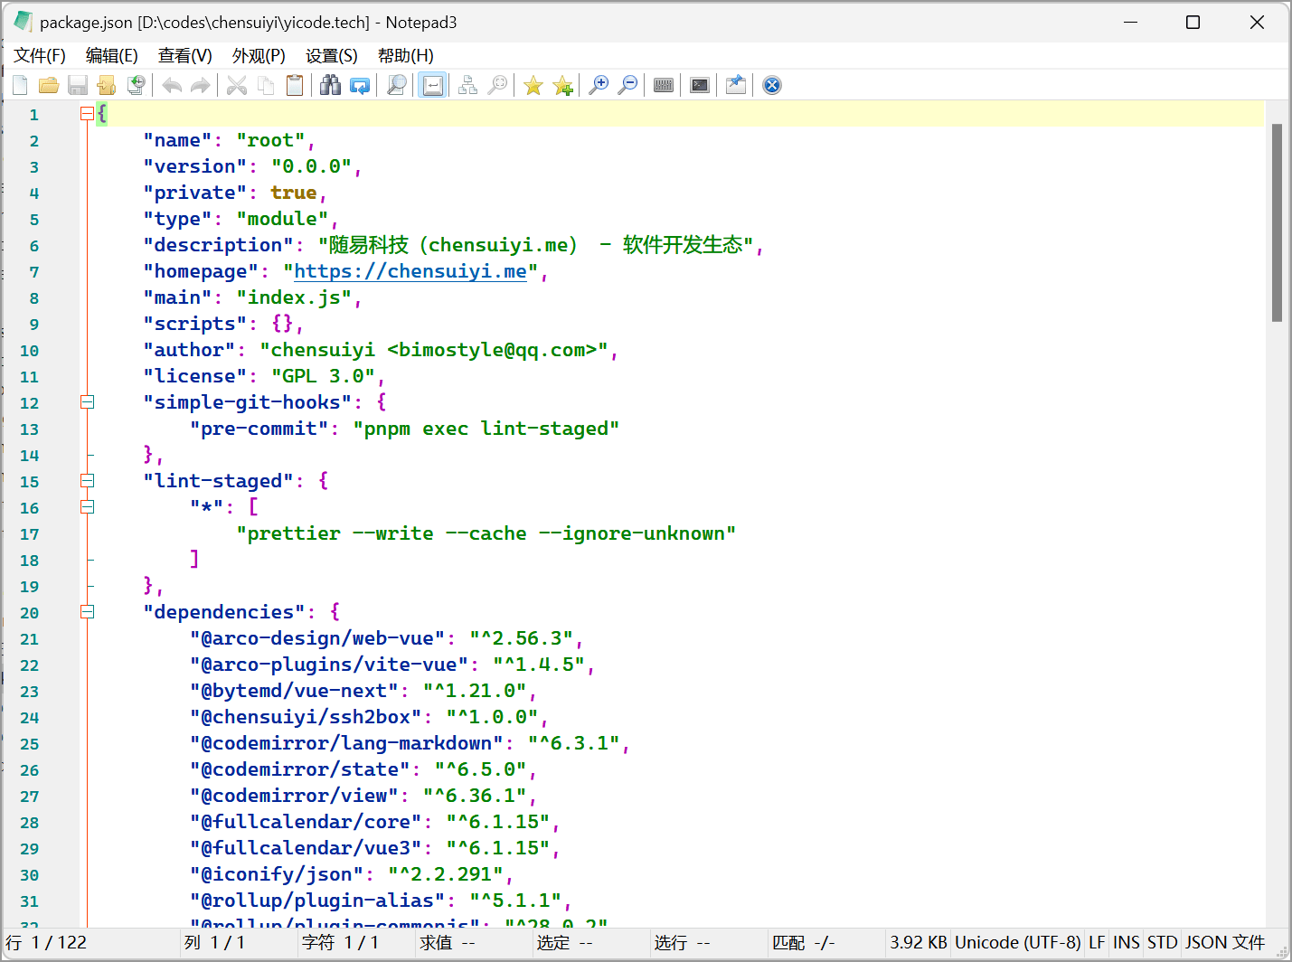Open Replace with the blue arrow icon
The image size is (1292, 962).
coord(360,85)
